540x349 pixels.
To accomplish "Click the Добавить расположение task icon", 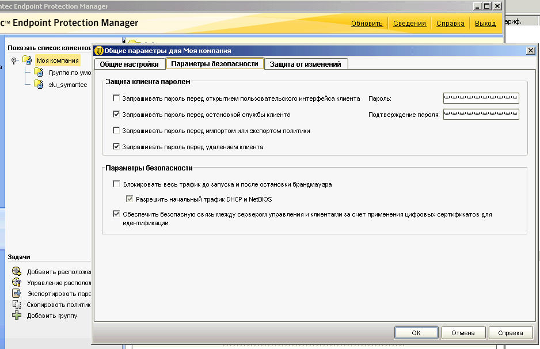I will pos(17,271).
